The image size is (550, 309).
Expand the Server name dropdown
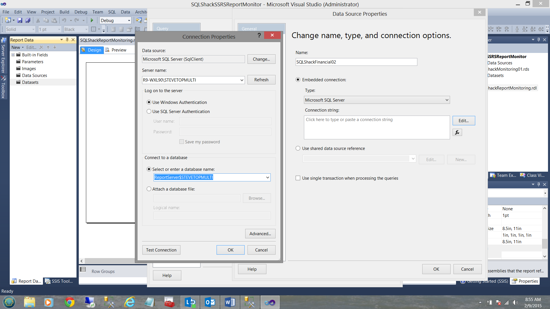pyautogui.click(x=242, y=80)
